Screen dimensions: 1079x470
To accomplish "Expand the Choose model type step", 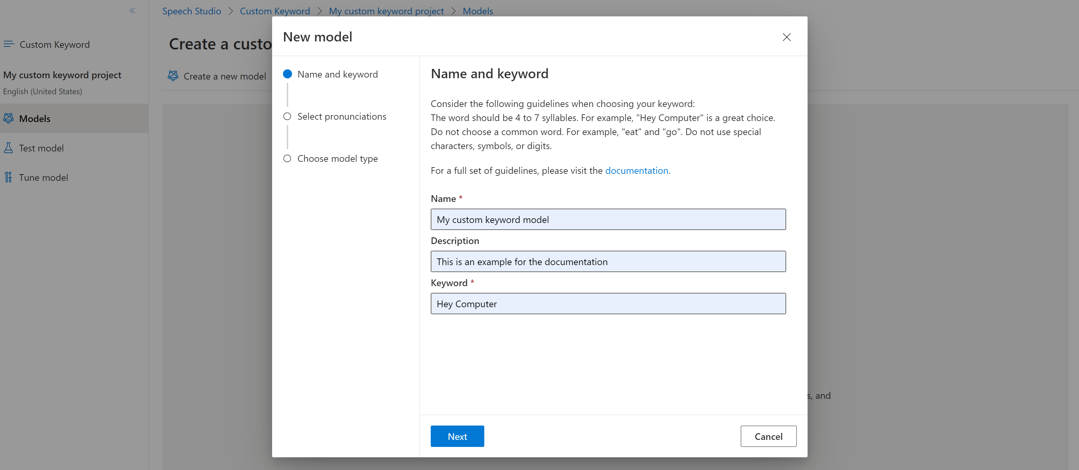I will tap(338, 158).
